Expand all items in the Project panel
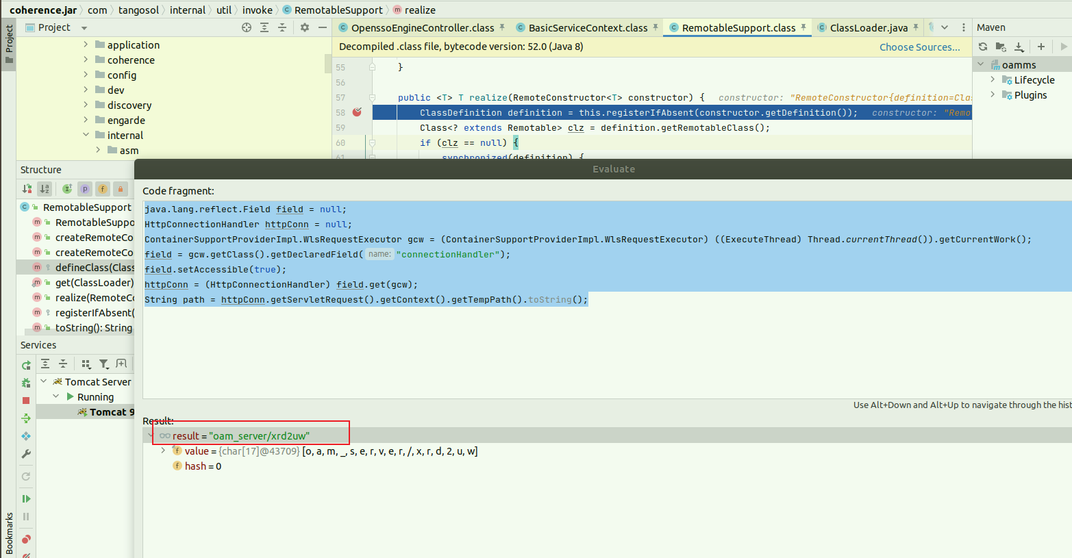This screenshot has width=1072, height=558. coord(264,27)
